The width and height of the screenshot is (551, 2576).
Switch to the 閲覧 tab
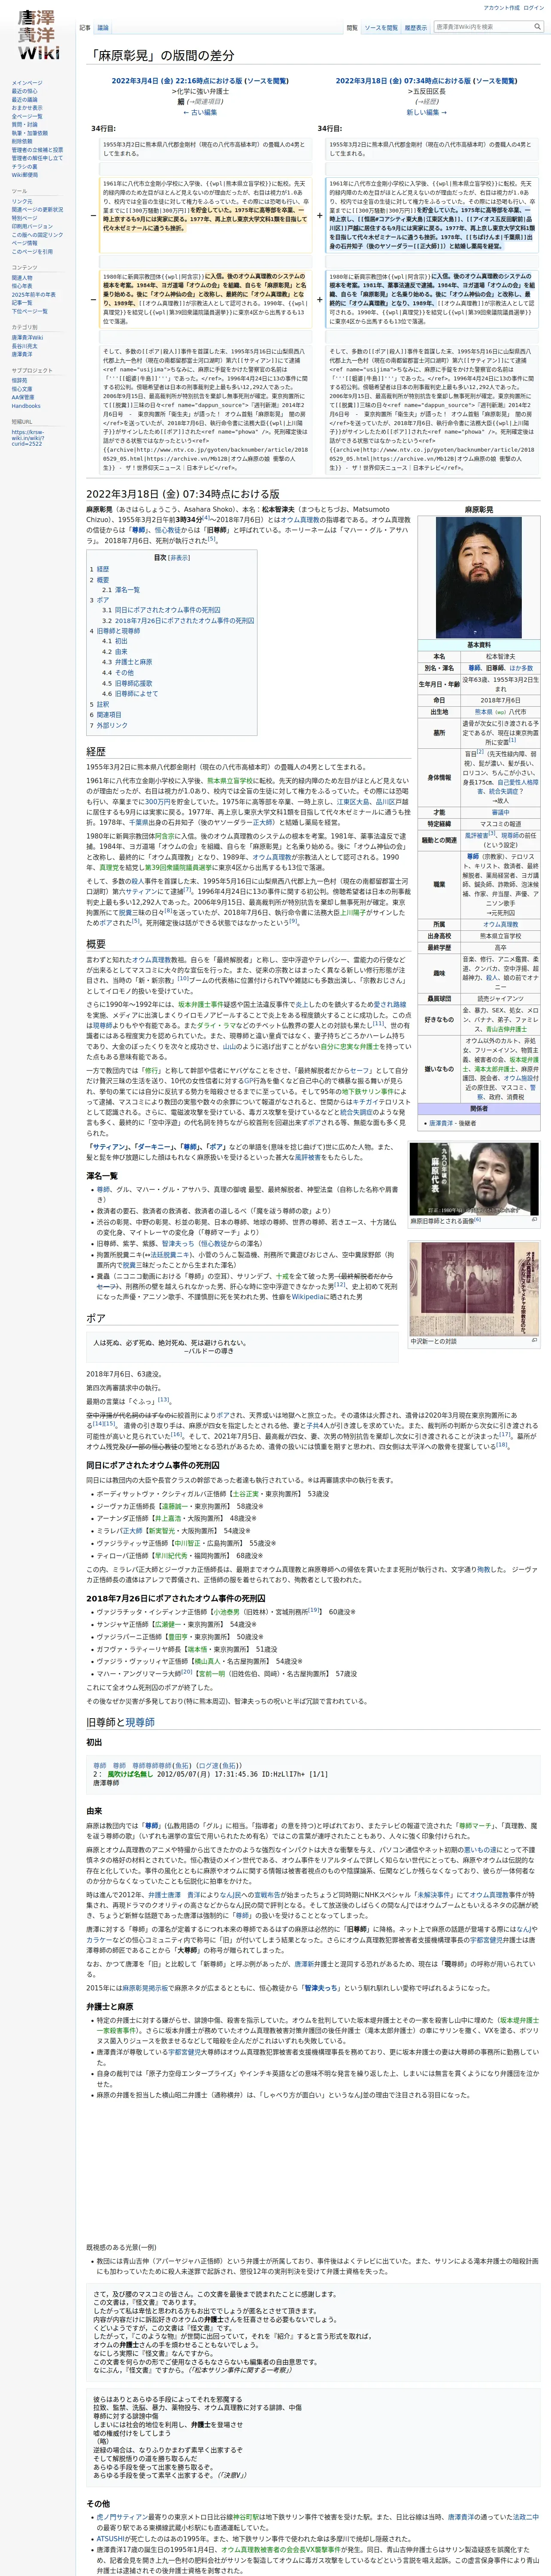[x=352, y=28]
